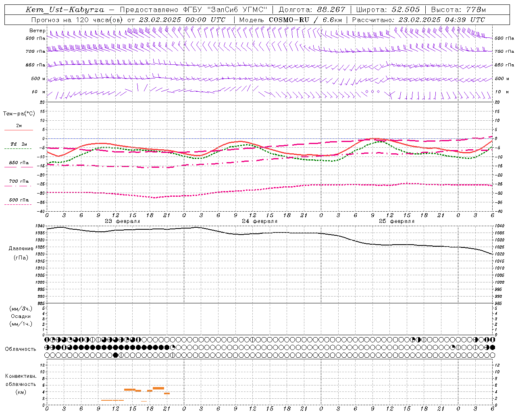Click the Тем-ра(°C) axis title
Viewport: 516px width, 412px height.
coord(19,114)
